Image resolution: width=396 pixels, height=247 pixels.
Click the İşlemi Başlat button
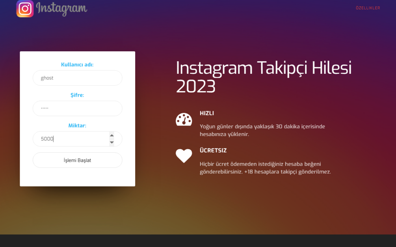click(x=78, y=160)
